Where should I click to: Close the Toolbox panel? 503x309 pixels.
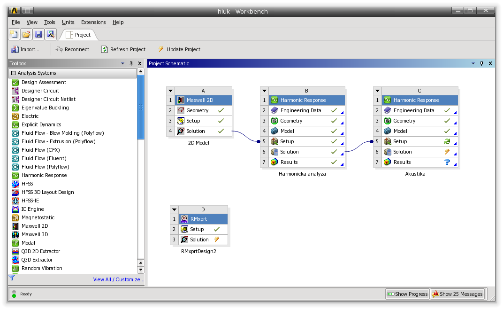coord(140,63)
